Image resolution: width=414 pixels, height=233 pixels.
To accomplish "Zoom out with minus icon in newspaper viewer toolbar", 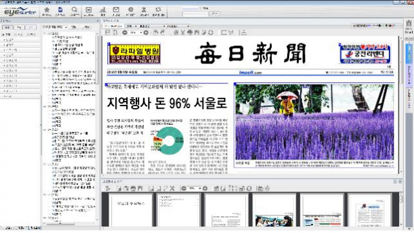I will coord(125,32).
